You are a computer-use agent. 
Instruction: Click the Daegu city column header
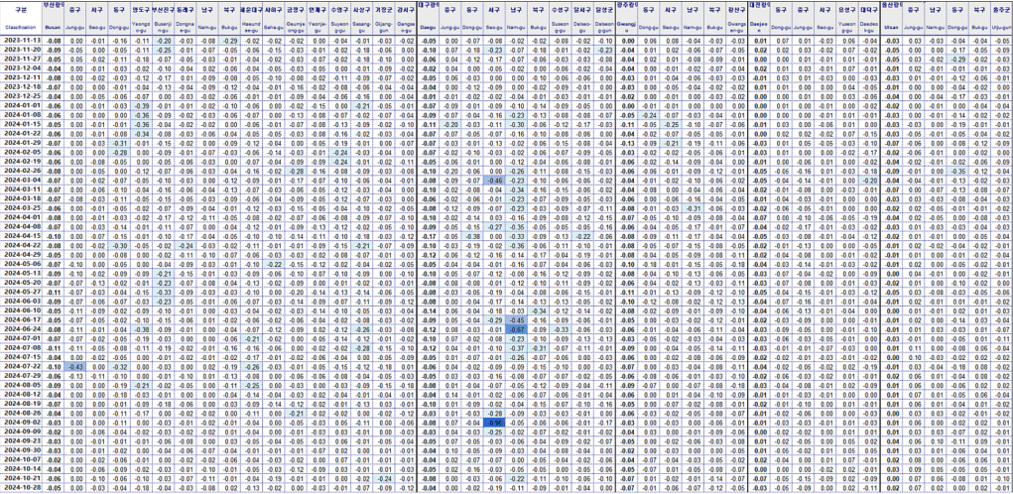coord(427,20)
